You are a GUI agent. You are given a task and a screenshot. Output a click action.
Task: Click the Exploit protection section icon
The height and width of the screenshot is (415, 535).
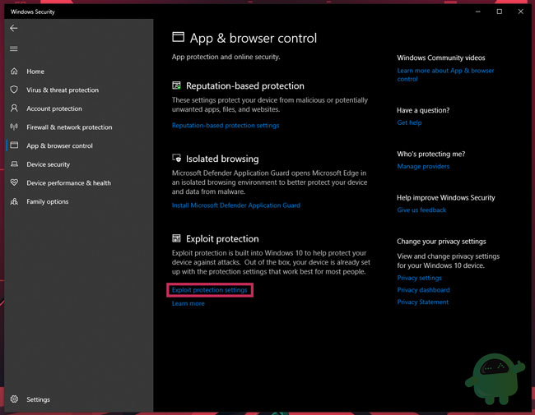[176, 238]
